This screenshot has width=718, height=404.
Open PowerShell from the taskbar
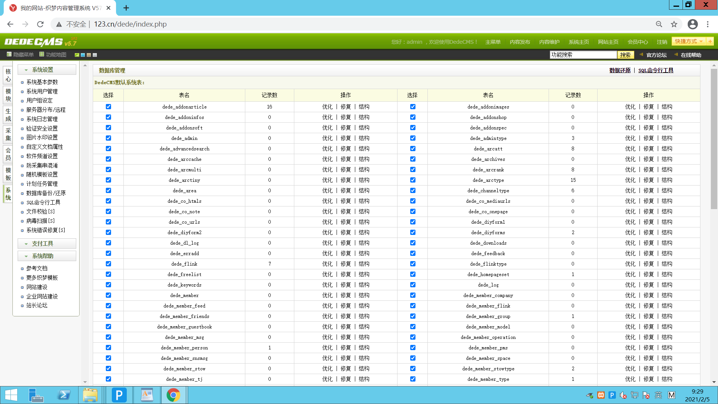tap(64, 395)
